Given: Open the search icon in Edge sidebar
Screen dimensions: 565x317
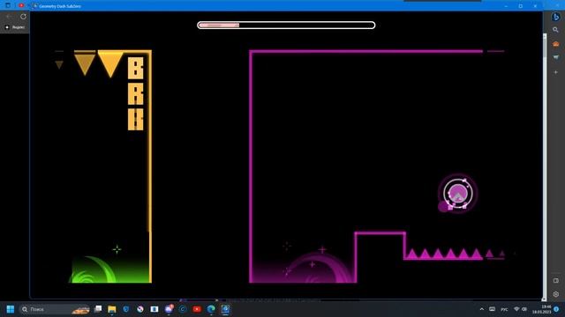Looking at the screenshot, I should [x=555, y=30].
